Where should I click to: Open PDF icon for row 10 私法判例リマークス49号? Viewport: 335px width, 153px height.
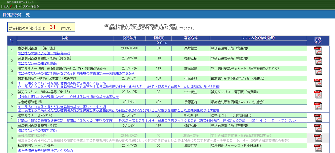click(x=318, y=148)
